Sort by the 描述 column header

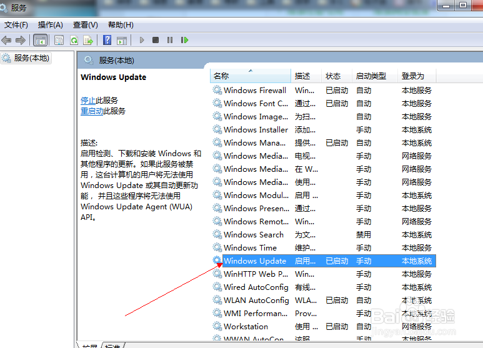coord(306,76)
